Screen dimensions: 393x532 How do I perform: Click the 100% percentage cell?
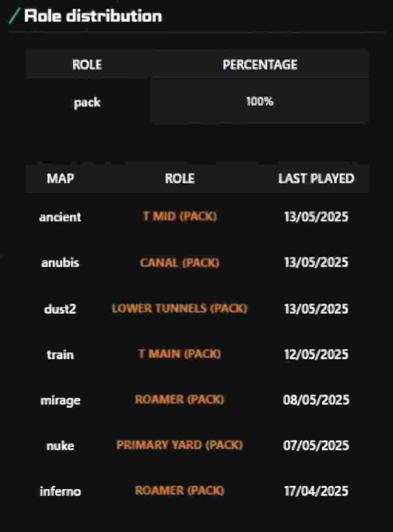click(260, 101)
